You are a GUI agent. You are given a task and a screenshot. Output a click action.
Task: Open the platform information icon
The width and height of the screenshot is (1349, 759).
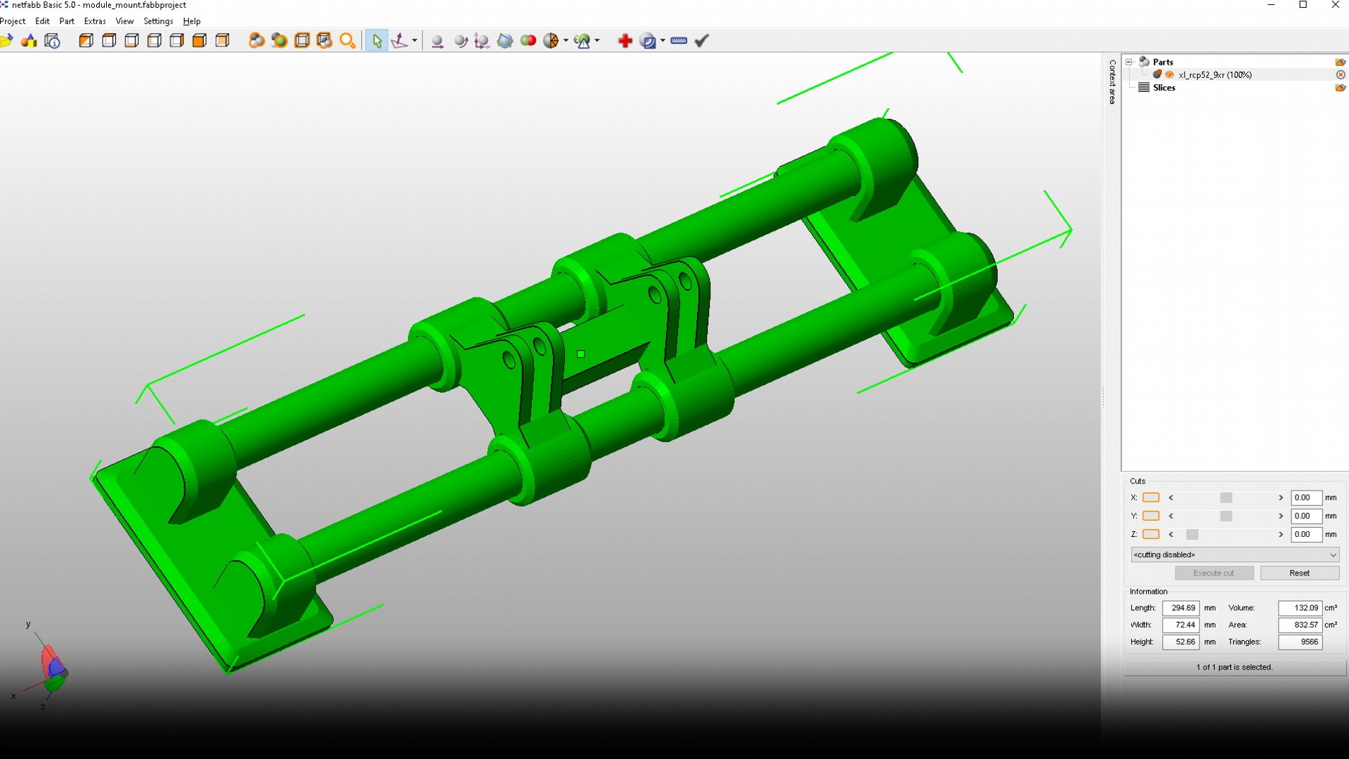tap(53, 41)
